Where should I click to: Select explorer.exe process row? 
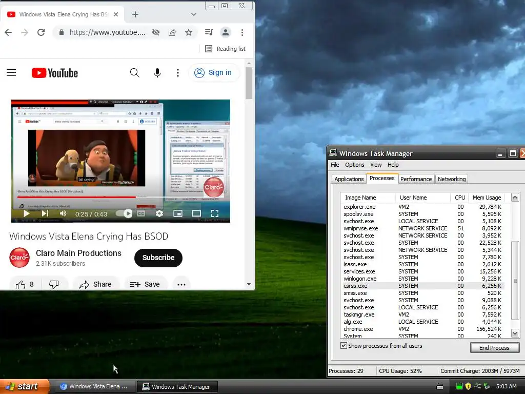click(422, 207)
